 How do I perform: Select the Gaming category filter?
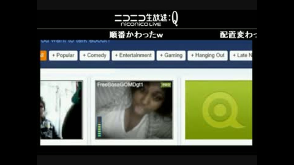[x=171, y=55]
